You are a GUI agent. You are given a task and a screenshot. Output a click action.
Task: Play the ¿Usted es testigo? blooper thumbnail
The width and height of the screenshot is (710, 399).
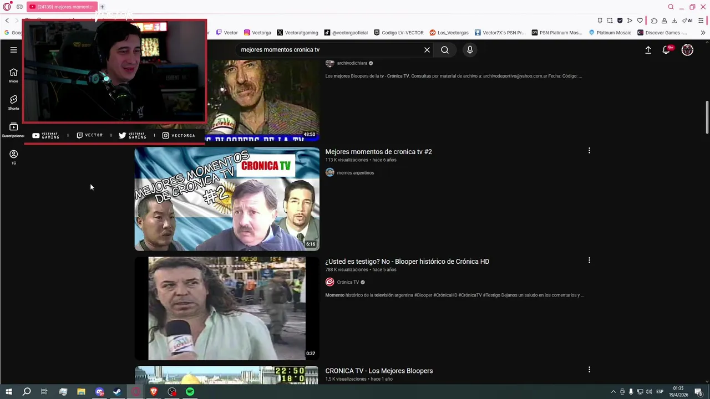point(227,308)
